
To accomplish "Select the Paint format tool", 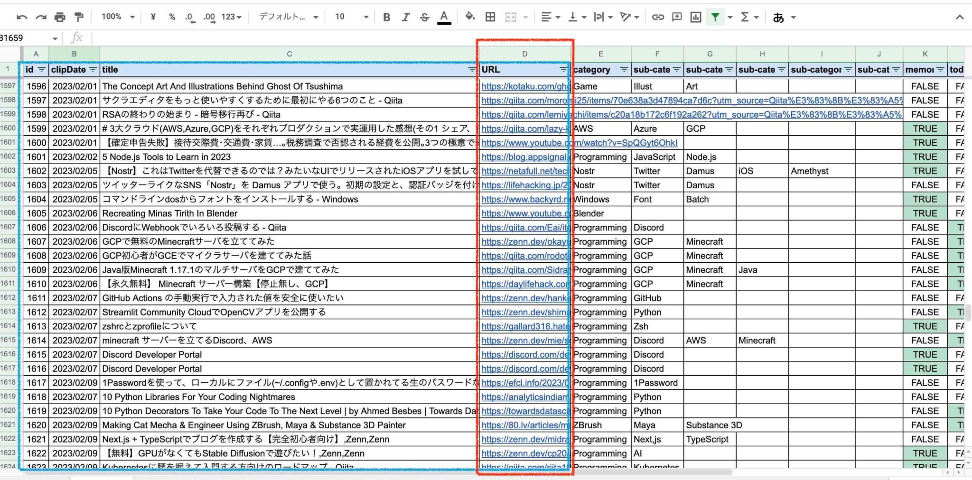I will tap(79, 17).
